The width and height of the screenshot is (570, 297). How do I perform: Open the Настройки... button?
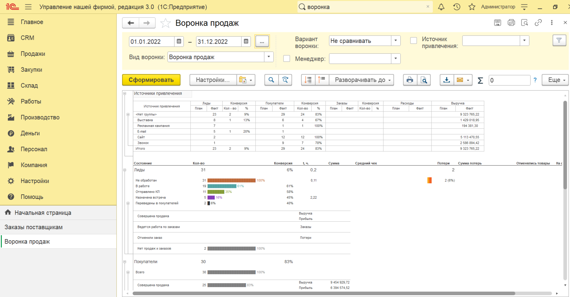coord(213,80)
